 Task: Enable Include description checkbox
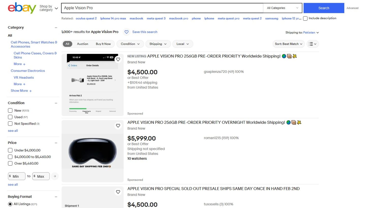coord(305,18)
